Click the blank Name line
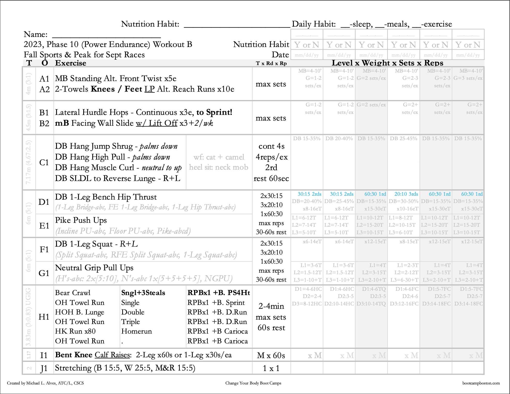The height and width of the screenshot is (394, 510). click(x=106, y=37)
